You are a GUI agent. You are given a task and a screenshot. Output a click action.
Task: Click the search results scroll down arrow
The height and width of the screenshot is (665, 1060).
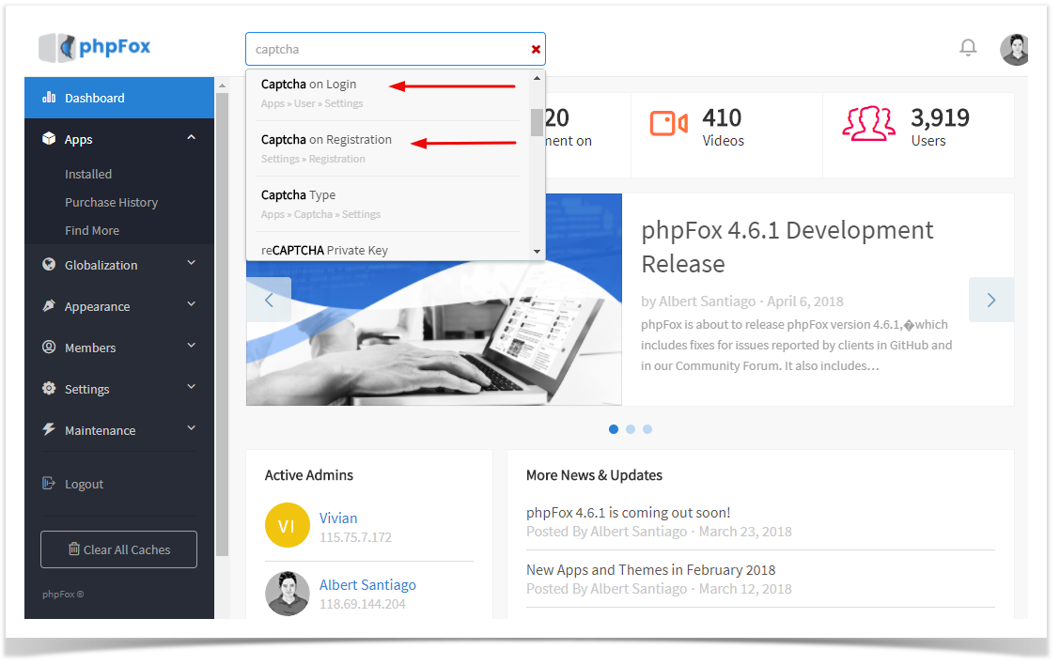click(x=537, y=252)
